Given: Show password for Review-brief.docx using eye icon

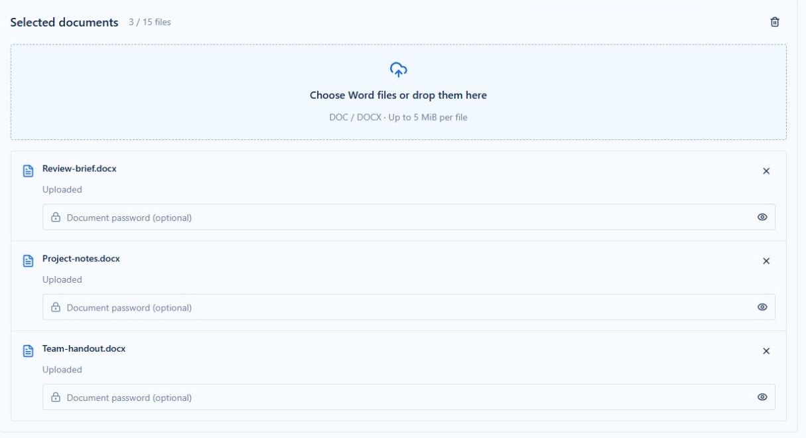Looking at the screenshot, I should pos(762,217).
